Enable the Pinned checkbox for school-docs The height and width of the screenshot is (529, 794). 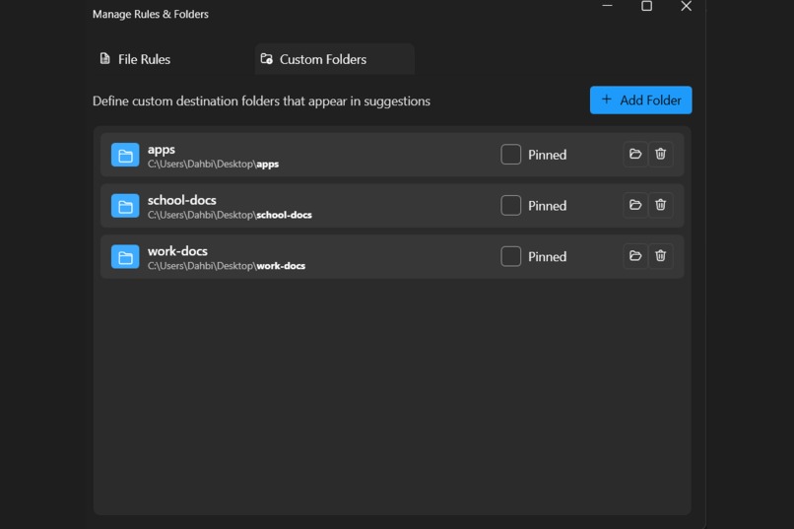pyautogui.click(x=510, y=206)
